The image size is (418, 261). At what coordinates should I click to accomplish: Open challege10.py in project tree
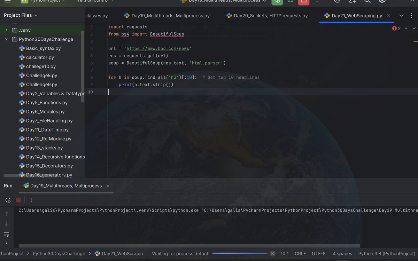click(x=41, y=66)
